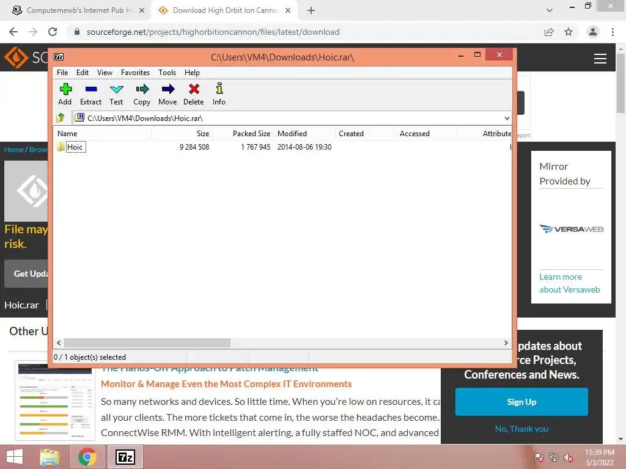Open the Chrome profile avatar icon
The image size is (626, 469).
593,32
